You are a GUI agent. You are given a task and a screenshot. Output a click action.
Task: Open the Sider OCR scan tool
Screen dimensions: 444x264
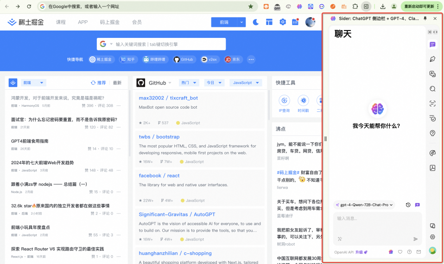click(432, 104)
